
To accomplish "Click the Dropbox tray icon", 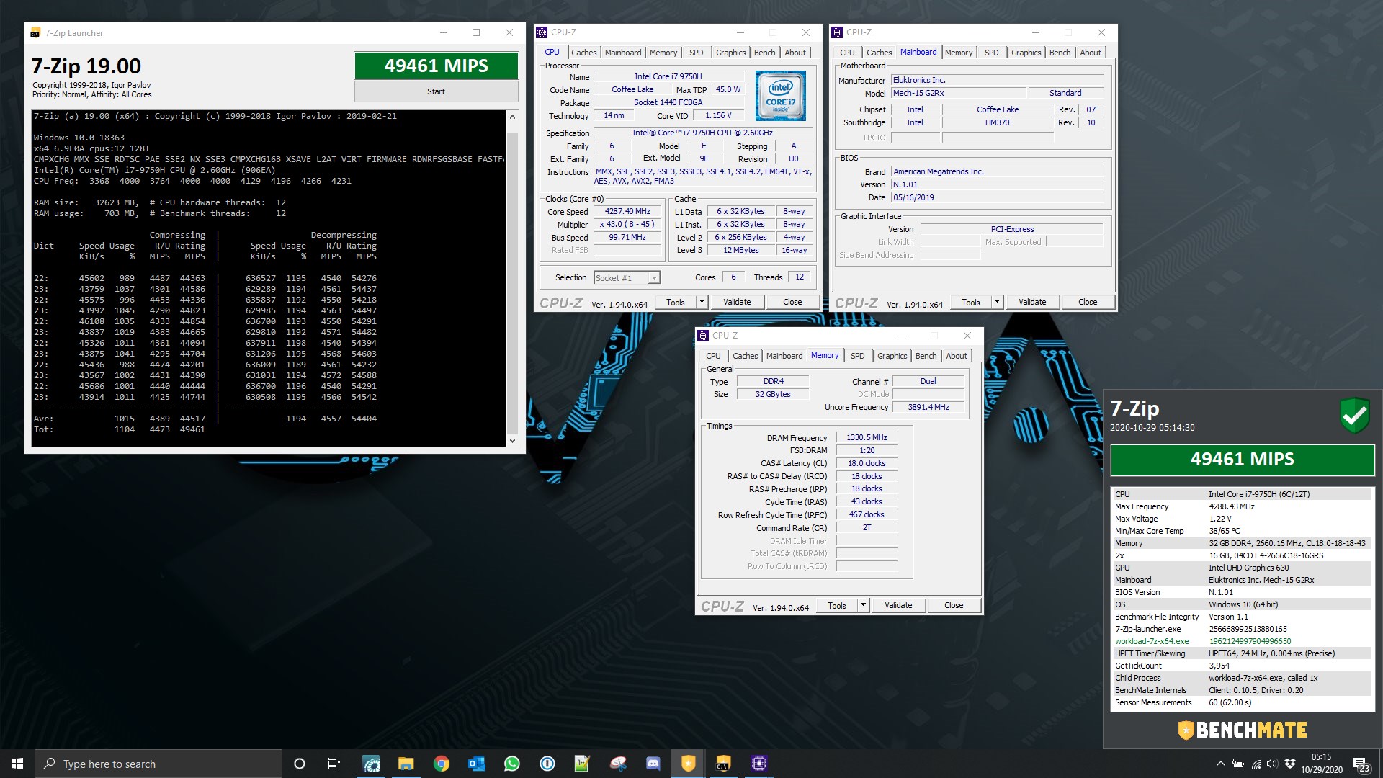I will [x=1289, y=764].
